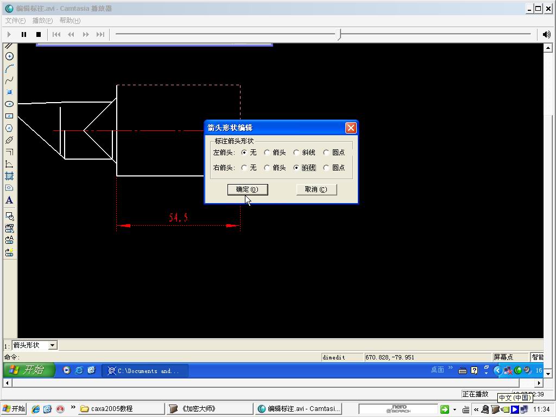The height and width of the screenshot is (417, 556).
Task: Select the hatch tool
Action: tap(10, 176)
